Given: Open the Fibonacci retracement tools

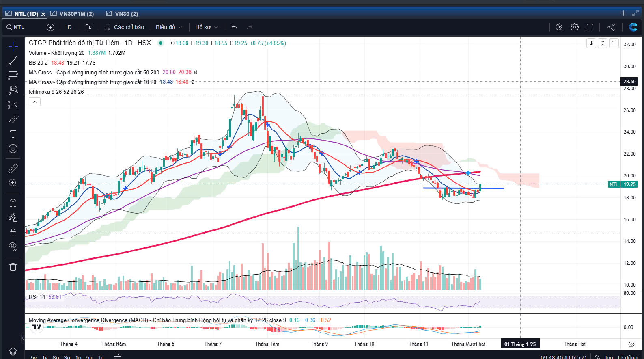Looking at the screenshot, I should click(13, 76).
